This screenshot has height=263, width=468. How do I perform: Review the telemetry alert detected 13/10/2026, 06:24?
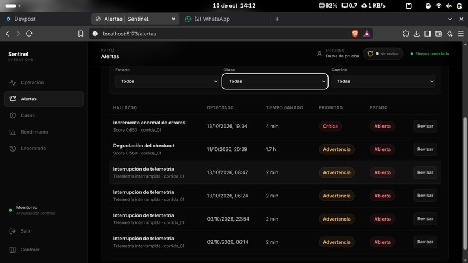coord(425,196)
